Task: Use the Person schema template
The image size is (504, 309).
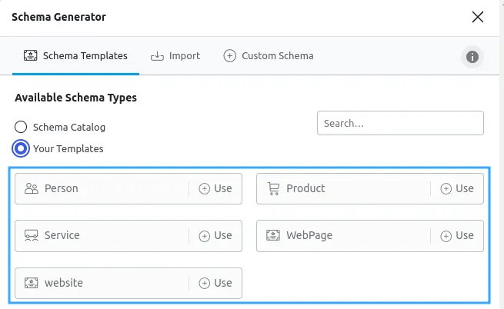Action: click(x=215, y=188)
